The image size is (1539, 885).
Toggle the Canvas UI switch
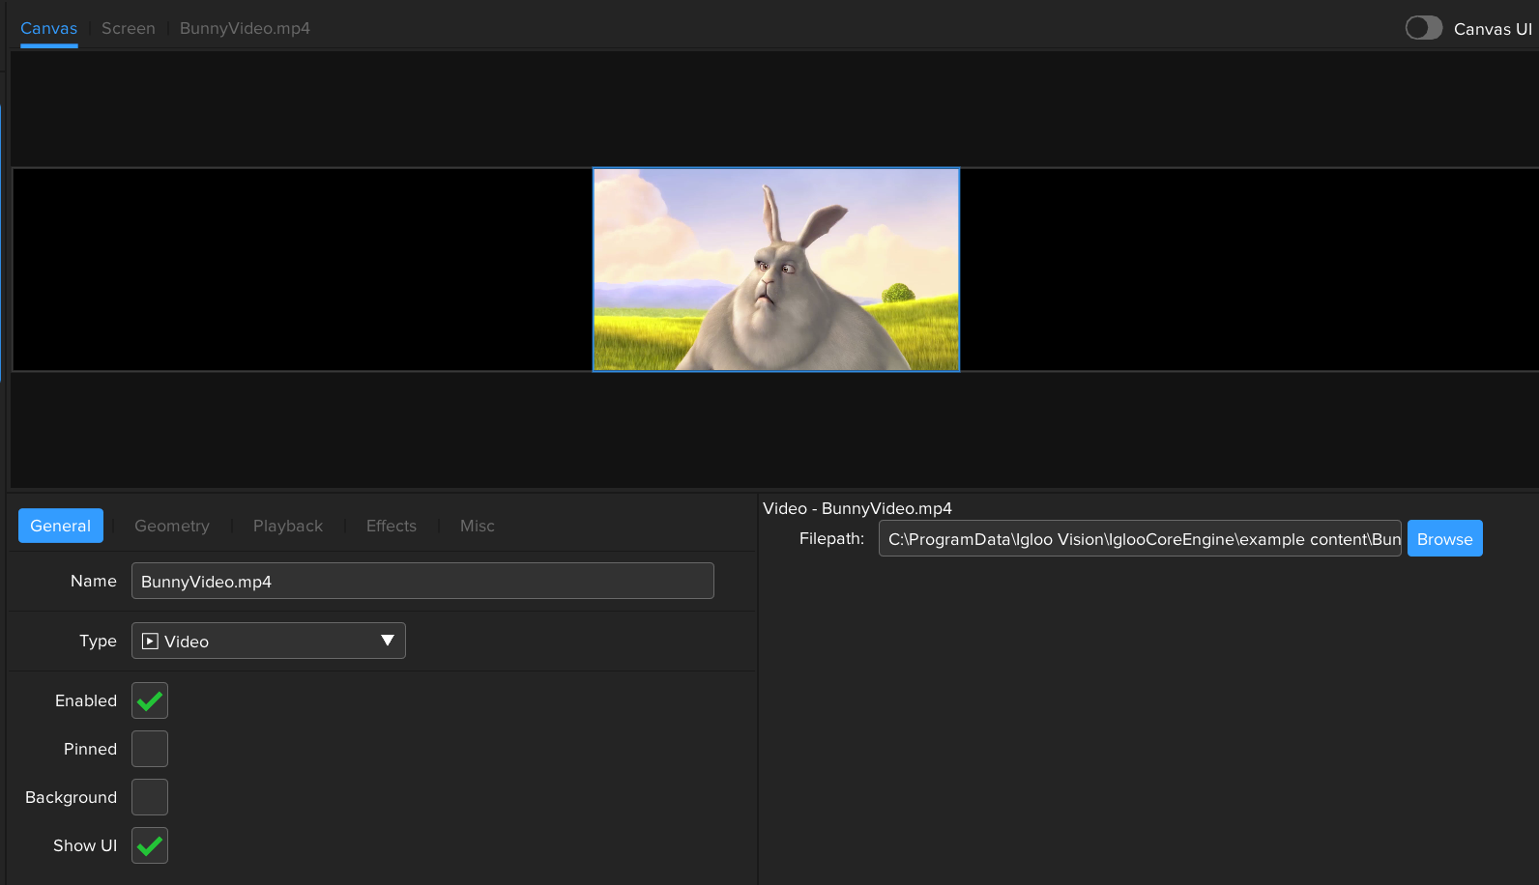click(x=1423, y=28)
